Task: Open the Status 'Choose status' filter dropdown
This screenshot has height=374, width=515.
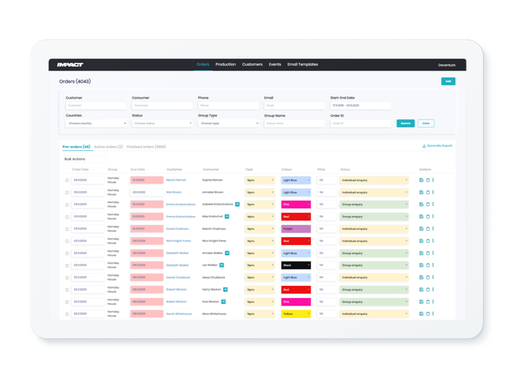Action: click(x=162, y=123)
